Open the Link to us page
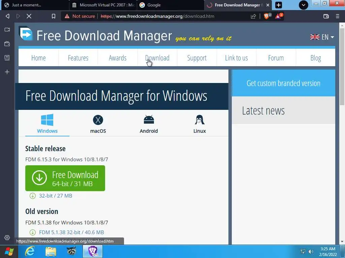The image size is (345, 258). (237, 58)
